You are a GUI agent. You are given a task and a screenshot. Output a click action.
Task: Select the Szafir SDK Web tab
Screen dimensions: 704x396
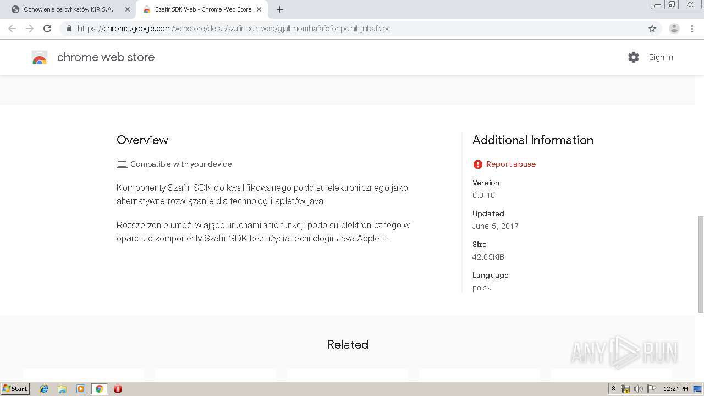pyautogui.click(x=202, y=9)
